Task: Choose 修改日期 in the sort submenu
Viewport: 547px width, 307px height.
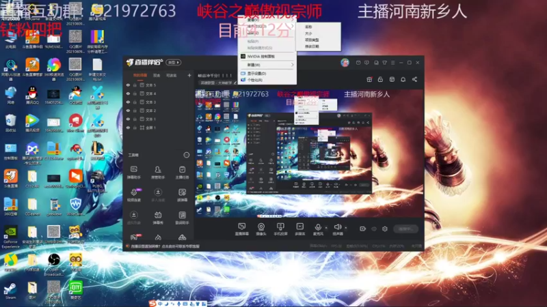Action: pos(317,46)
